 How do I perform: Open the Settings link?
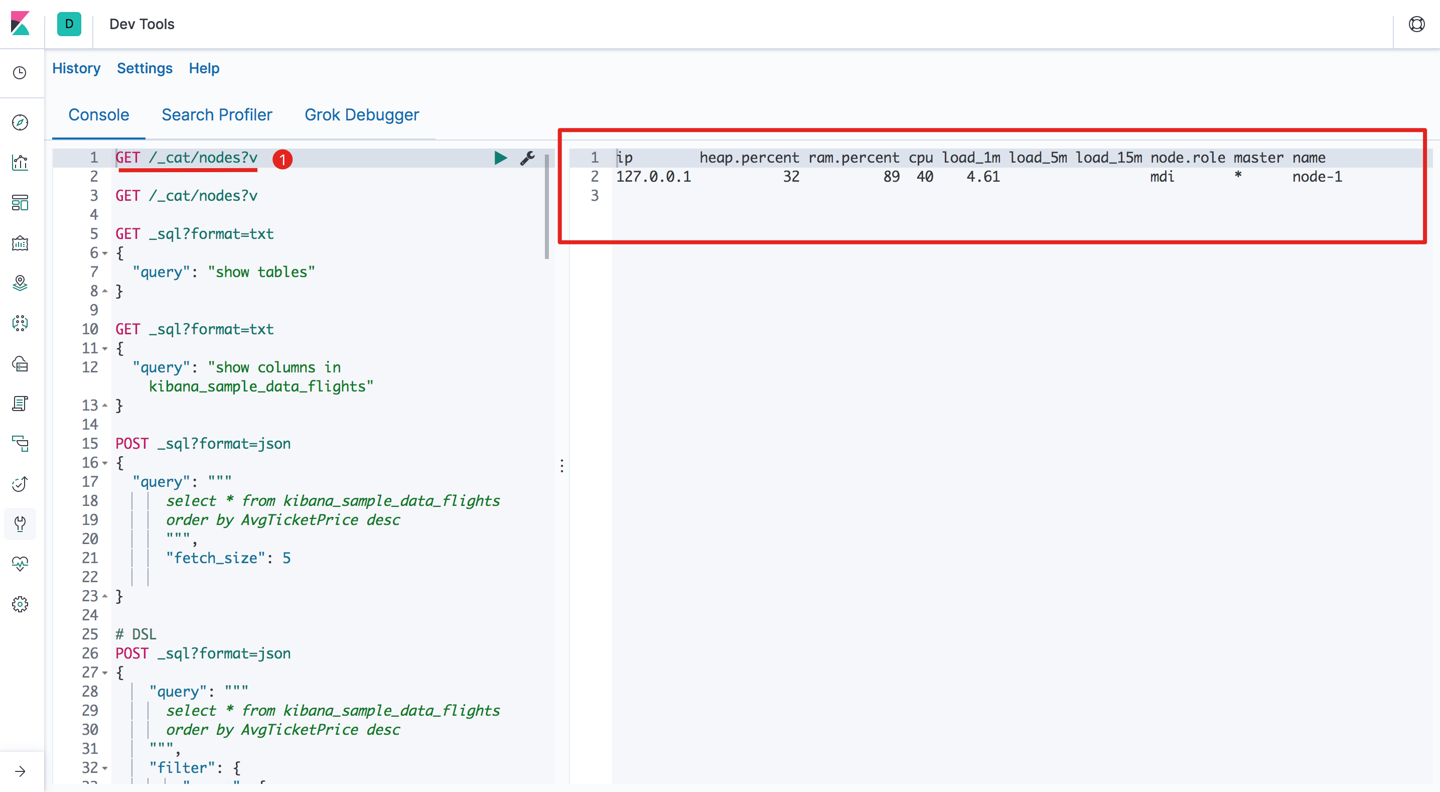[144, 68]
